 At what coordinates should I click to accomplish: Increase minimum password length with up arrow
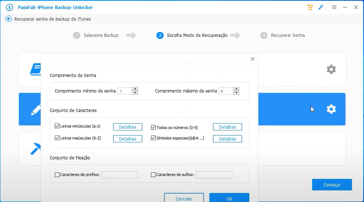pyautogui.click(x=135, y=89)
